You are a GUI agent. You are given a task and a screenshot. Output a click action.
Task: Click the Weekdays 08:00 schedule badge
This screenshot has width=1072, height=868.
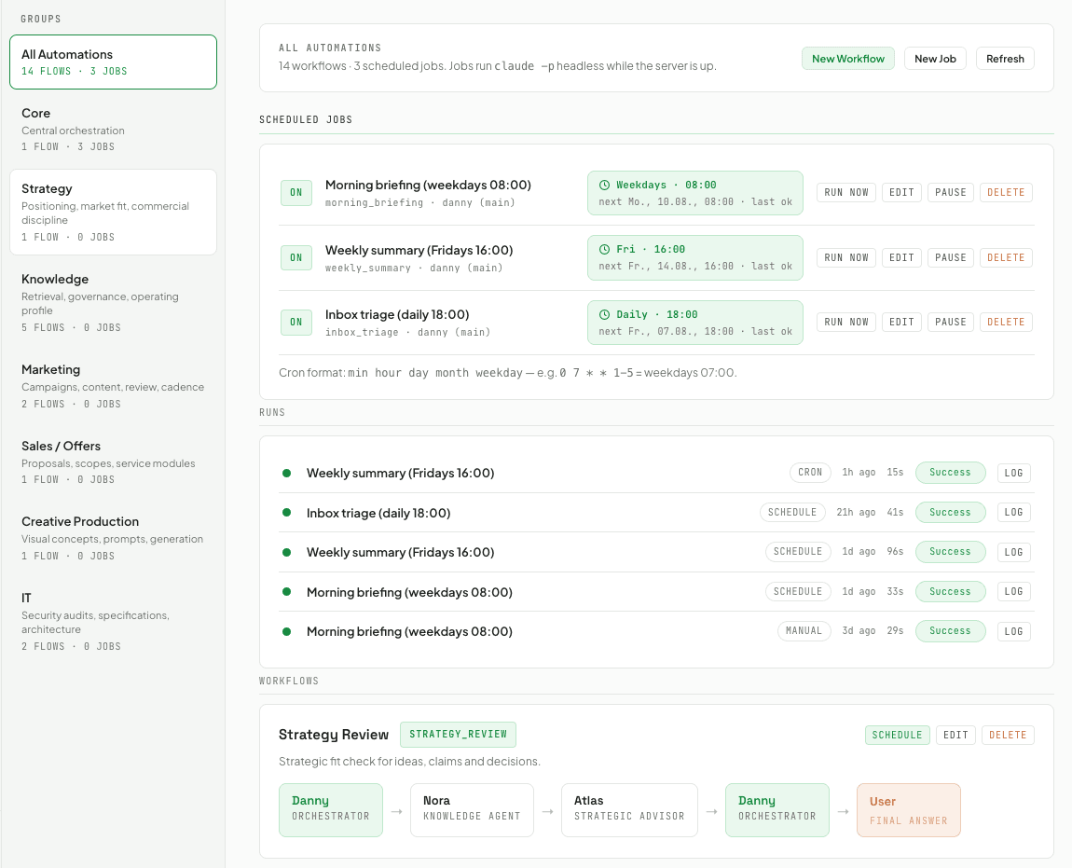(x=695, y=193)
